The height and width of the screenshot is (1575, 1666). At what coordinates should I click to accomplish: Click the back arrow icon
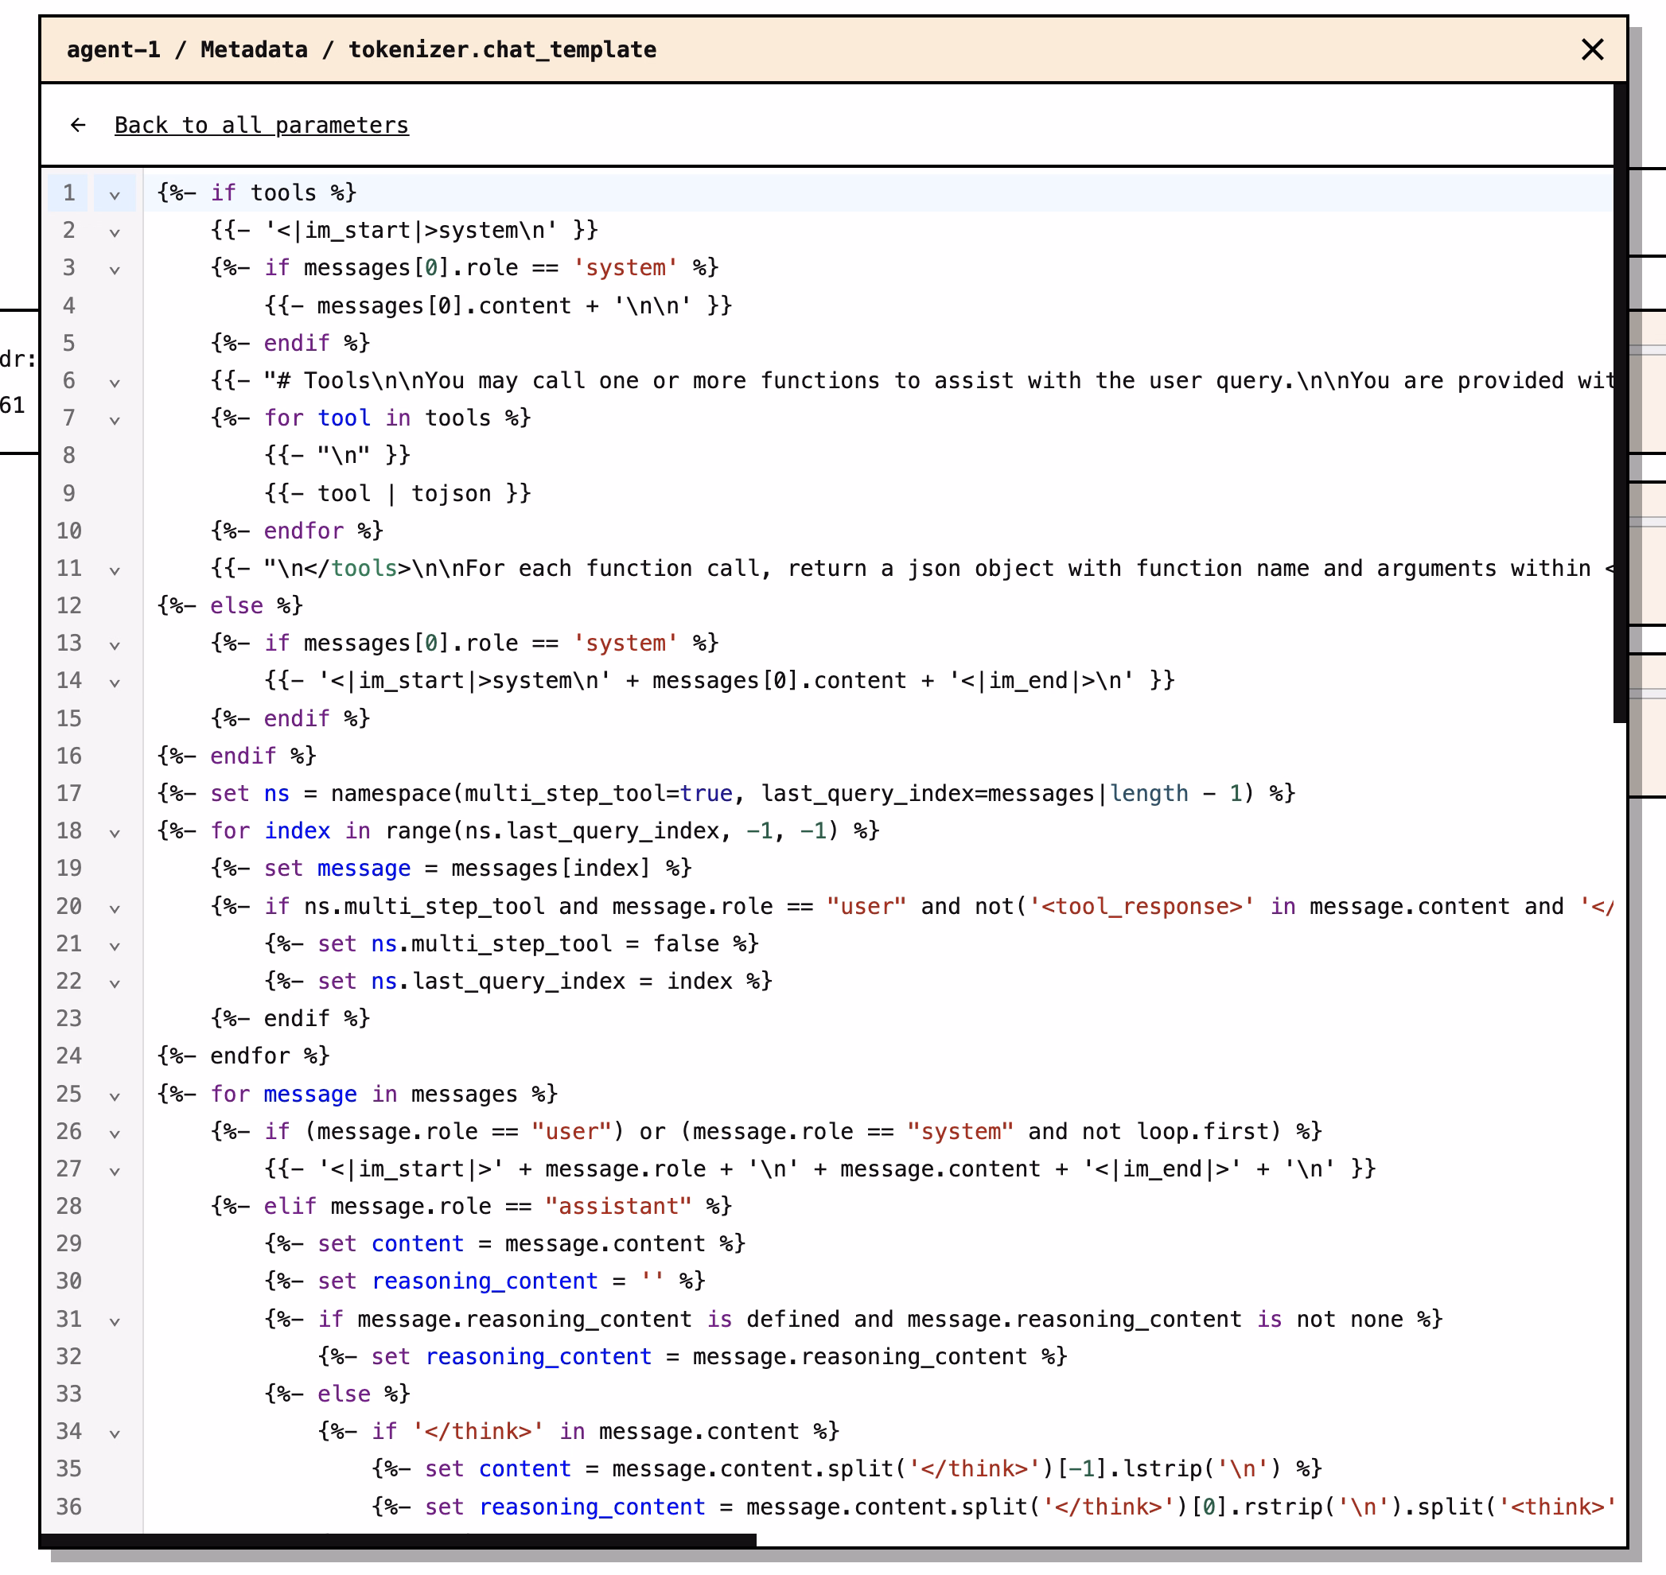click(x=78, y=125)
